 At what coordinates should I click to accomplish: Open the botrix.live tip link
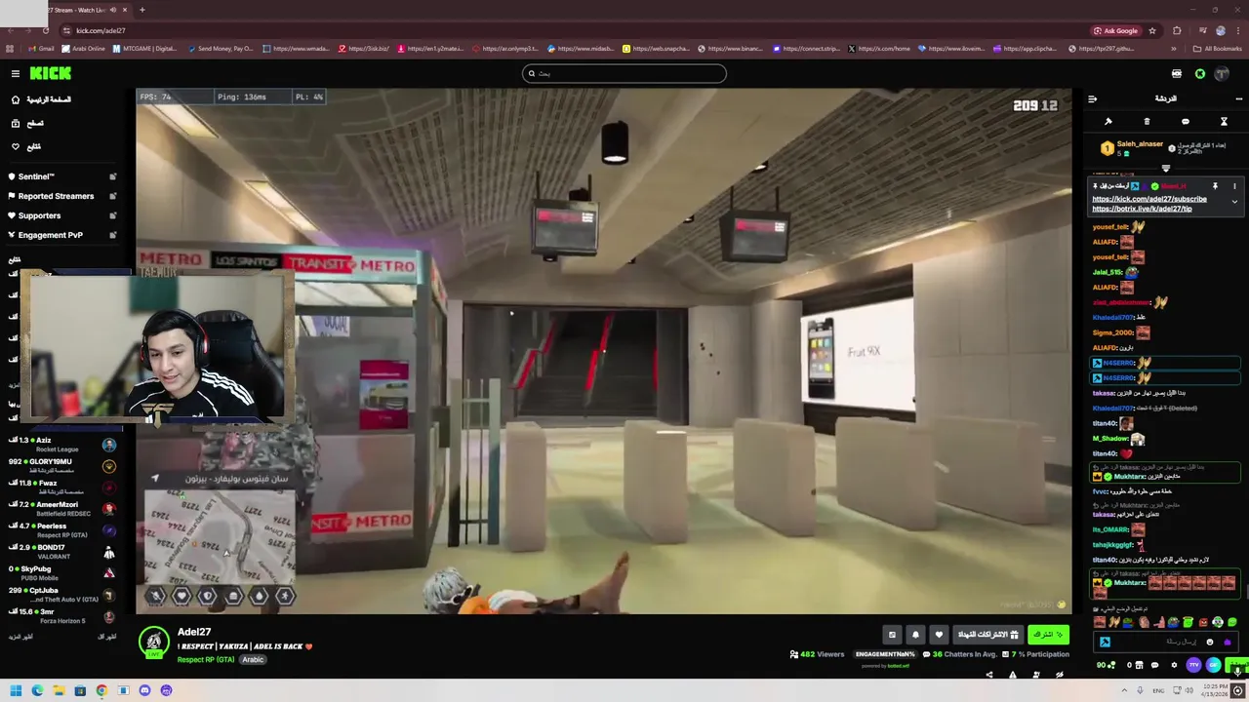[1142, 209]
